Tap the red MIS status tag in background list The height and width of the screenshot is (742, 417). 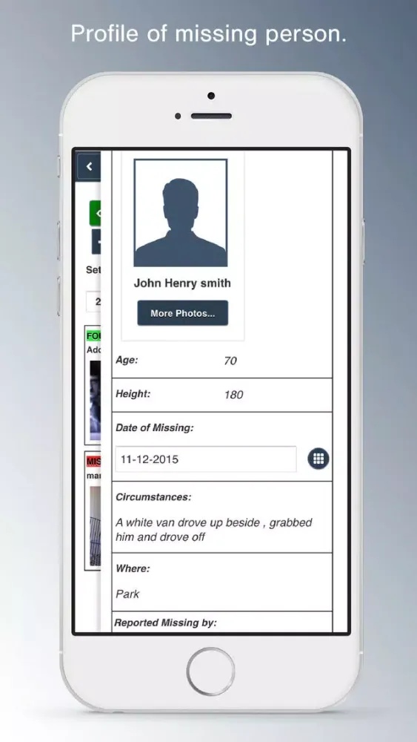93,462
